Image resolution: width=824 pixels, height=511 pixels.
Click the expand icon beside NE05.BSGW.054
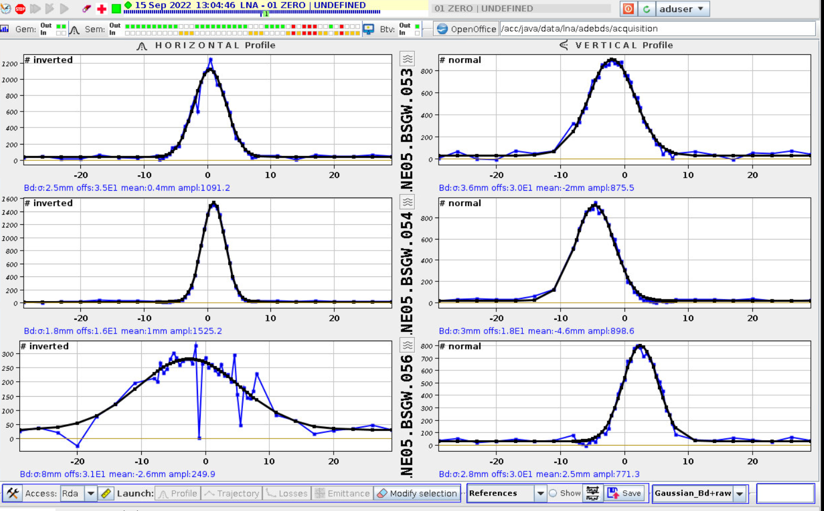[x=407, y=202]
